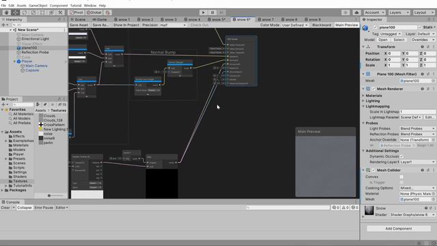This screenshot has height=246, width=437.
Task: Select the combined Transform tool
Action: (x=51, y=12)
